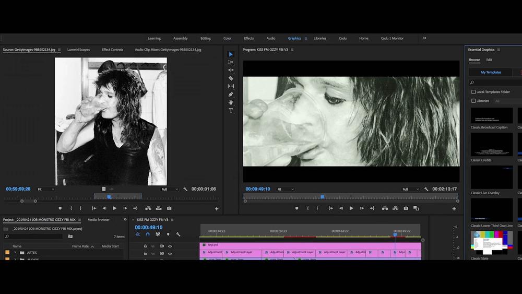Toggle timeline Snap magnet
Screen dimensions: 522x294
pos(148,234)
